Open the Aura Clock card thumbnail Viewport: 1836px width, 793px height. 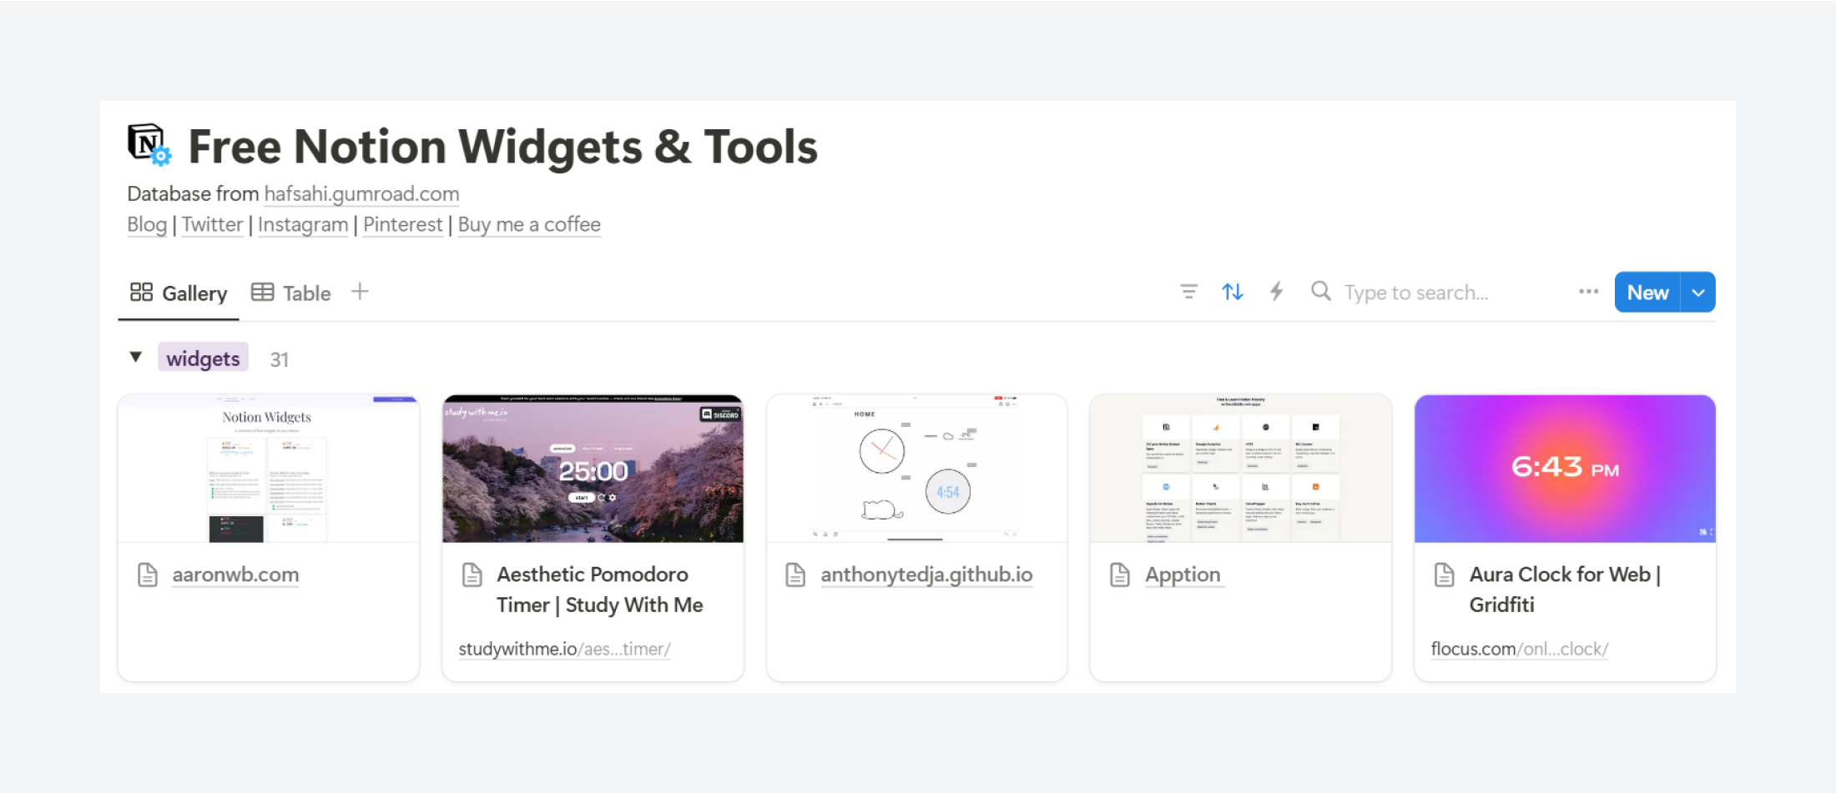pos(1565,469)
